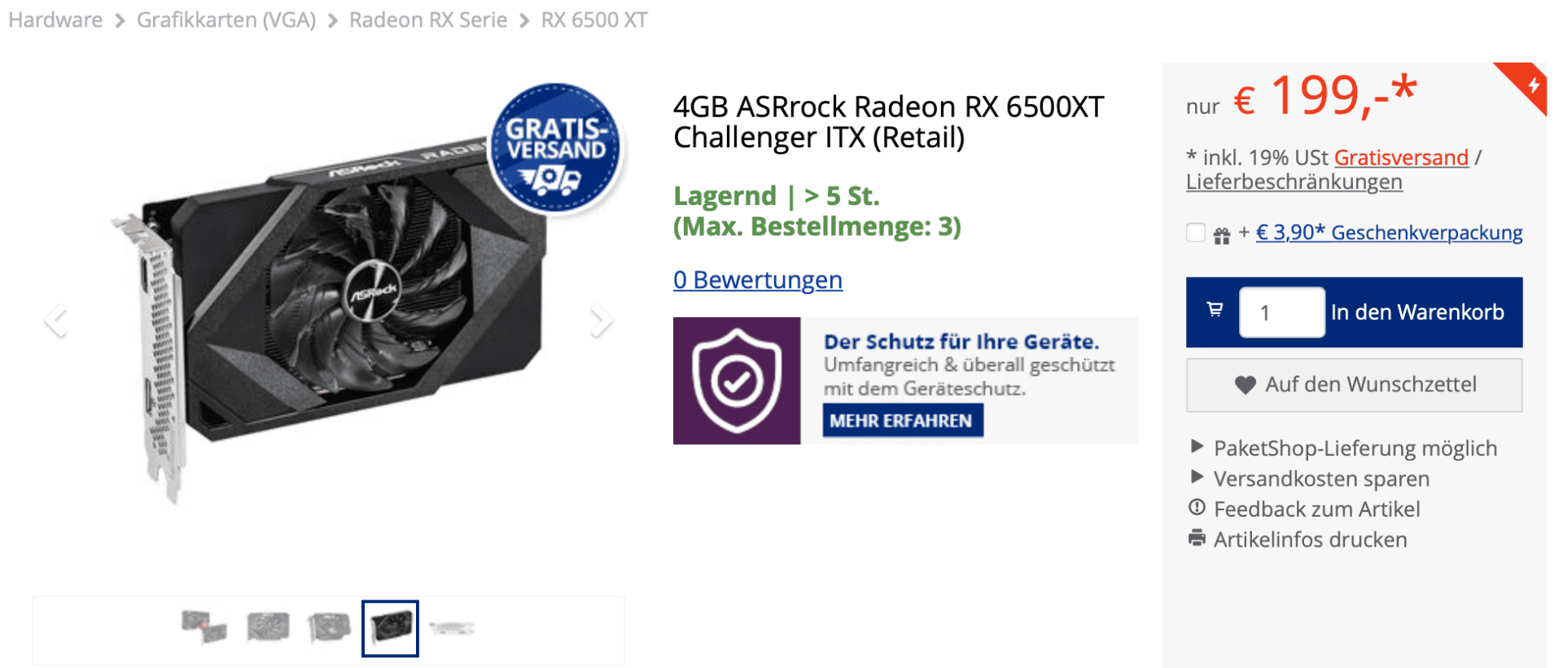The height and width of the screenshot is (668, 1563).
Task: Open the 0 Bewertungen link
Action: (x=758, y=280)
